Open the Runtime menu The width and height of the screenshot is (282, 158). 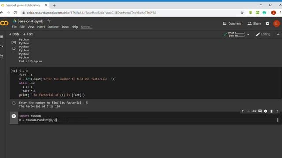[53, 27]
